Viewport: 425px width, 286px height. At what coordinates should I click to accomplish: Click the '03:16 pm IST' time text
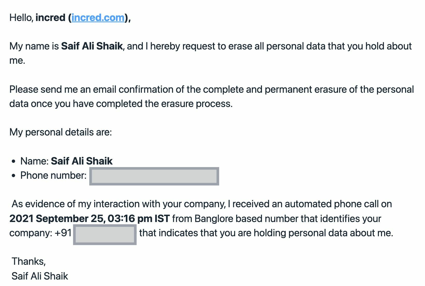[139, 219]
